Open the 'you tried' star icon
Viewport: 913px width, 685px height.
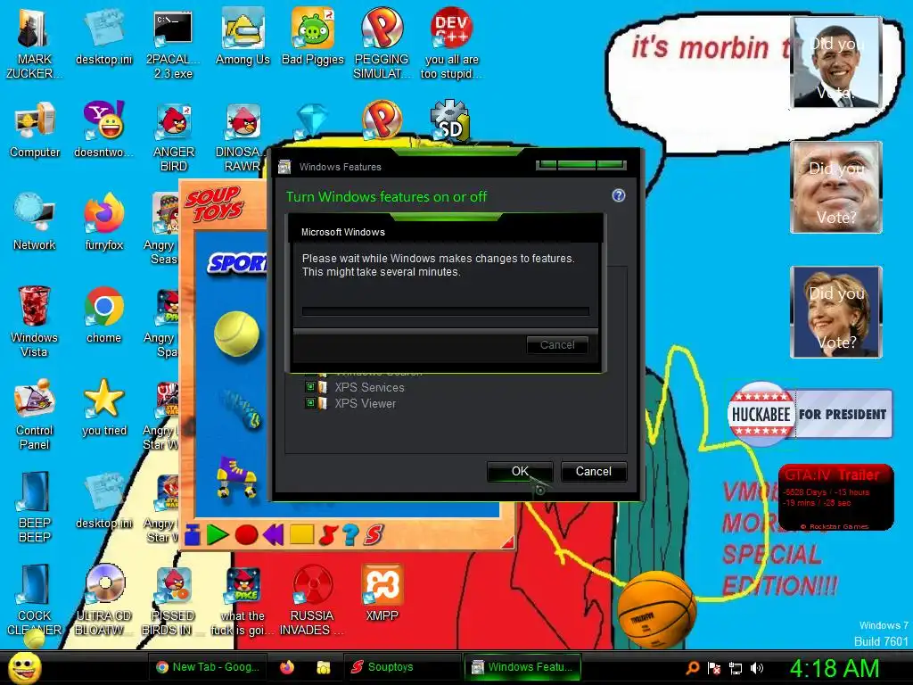tap(103, 407)
